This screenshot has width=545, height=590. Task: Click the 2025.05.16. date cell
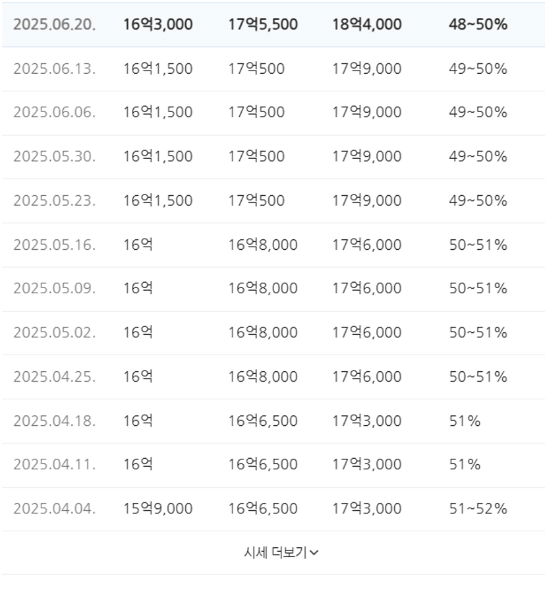click(x=55, y=245)
